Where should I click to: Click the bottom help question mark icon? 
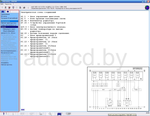[4, 114]
